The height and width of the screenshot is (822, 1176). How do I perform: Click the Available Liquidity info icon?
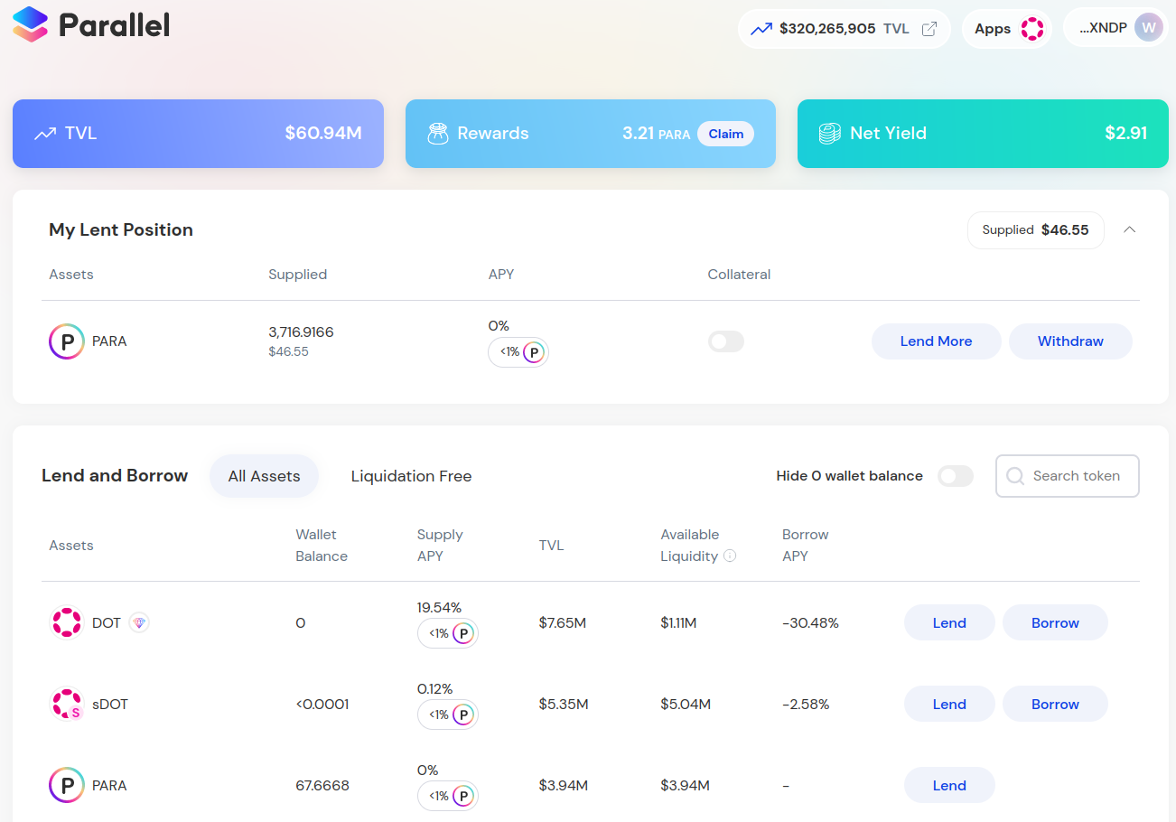[x=730, y=556]
